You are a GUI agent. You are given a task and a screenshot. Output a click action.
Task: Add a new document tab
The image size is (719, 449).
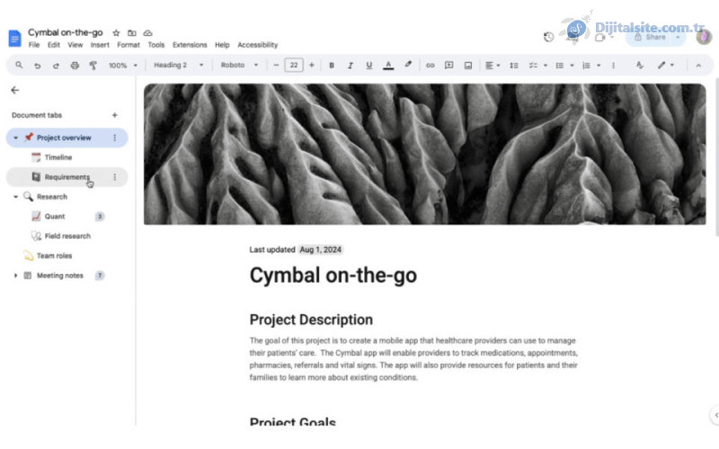115,115
